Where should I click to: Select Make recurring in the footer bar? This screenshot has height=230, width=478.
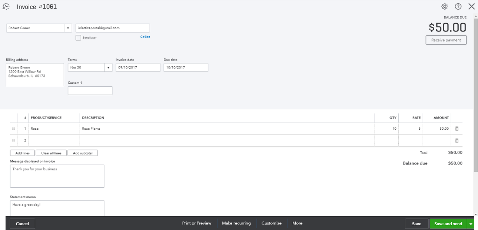(236, 223)
